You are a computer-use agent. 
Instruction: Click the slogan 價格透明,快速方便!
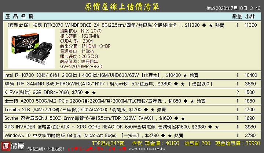pos(46,149)
